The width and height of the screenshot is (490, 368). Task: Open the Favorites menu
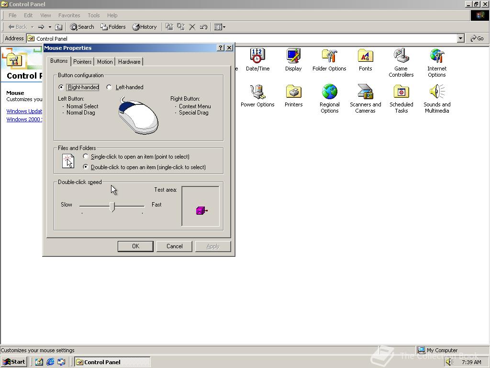coord(69,15)
